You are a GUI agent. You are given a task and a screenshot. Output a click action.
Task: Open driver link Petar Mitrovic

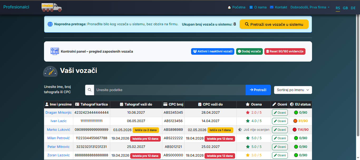click(59, 147)
